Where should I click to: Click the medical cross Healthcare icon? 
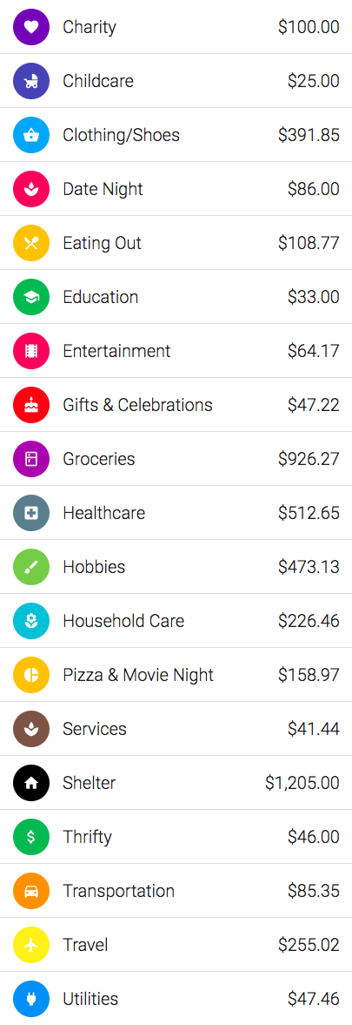pos(31,513)
